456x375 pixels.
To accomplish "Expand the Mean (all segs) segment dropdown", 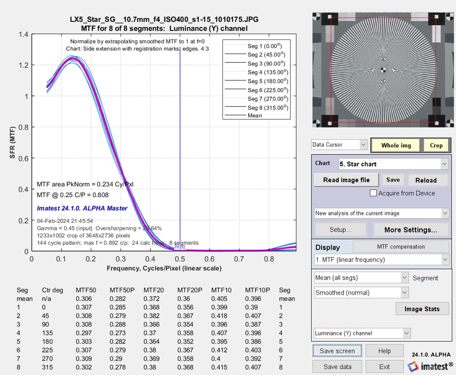I will tap(361, 277).
